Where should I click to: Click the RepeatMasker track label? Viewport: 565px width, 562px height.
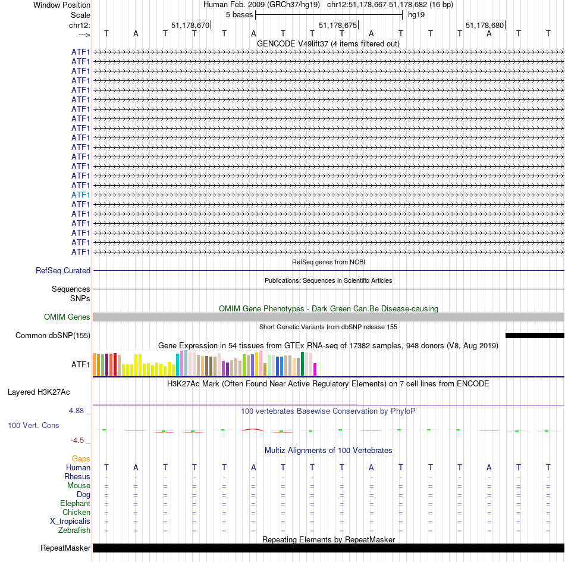[x=65, y=548]
